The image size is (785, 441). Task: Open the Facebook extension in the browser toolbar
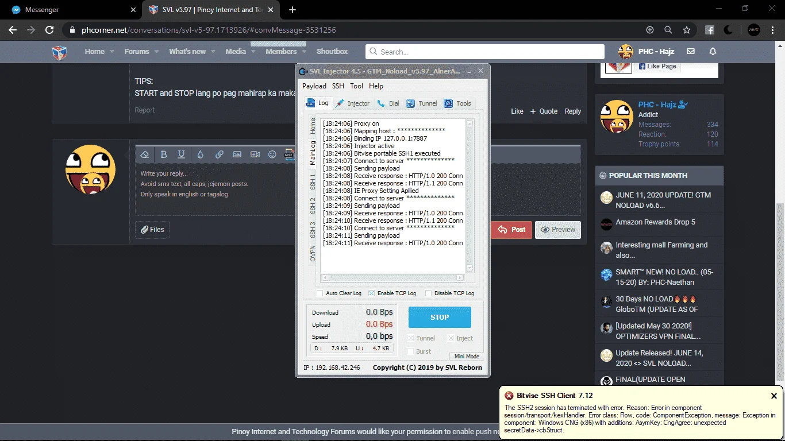pos(710,30)
